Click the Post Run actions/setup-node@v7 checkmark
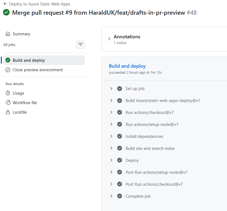Screen dimensions: 227x211 click(x=120, y=172)
